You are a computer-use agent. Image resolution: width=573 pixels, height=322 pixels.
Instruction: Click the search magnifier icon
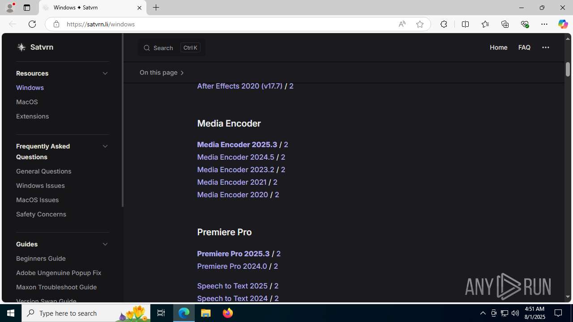147,48
